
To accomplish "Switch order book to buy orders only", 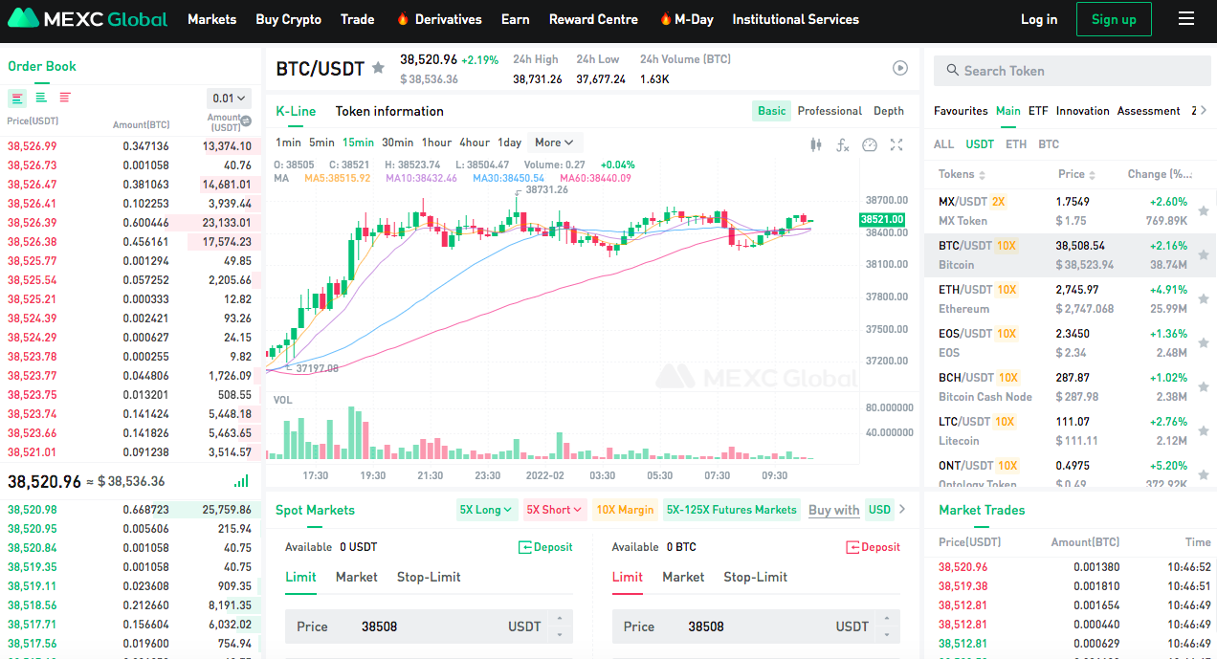I will click(41, 98).
